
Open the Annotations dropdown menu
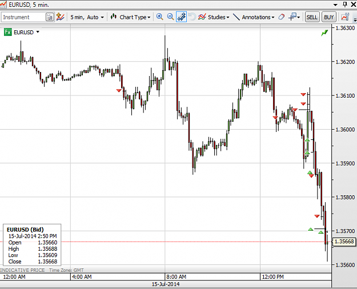click(258, 17)
